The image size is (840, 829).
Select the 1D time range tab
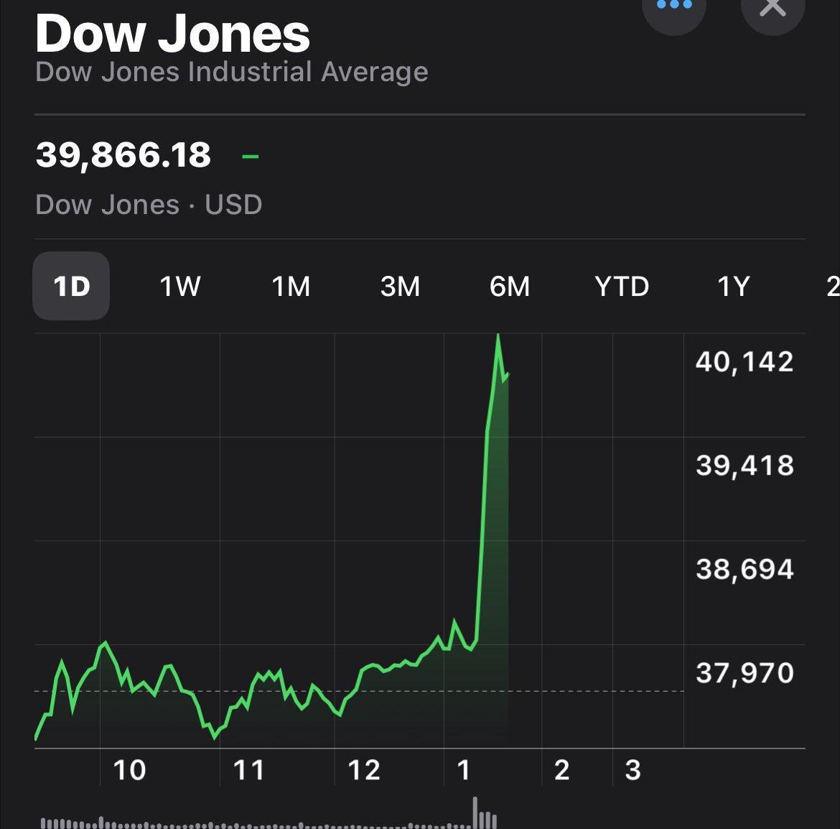pos(71,286)
